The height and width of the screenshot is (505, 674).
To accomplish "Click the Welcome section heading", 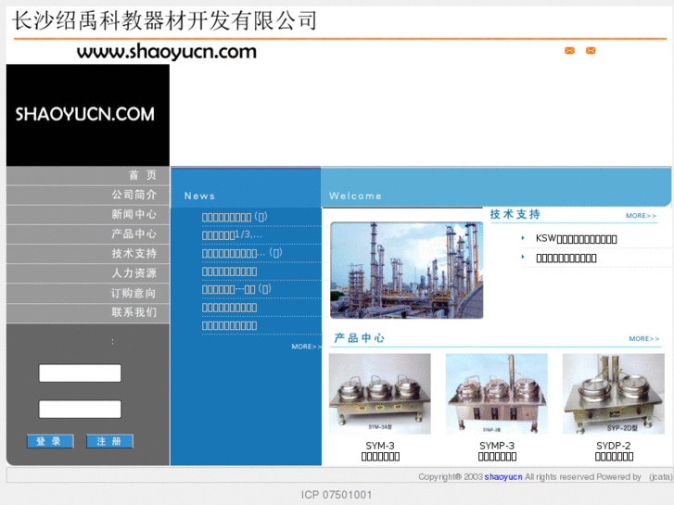I will [355, 196].
